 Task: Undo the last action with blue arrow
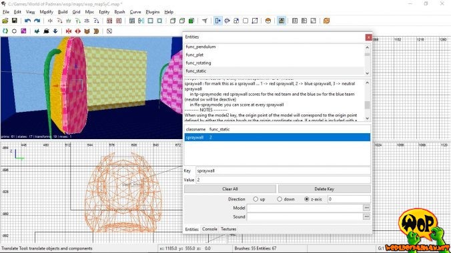[27, 21]
